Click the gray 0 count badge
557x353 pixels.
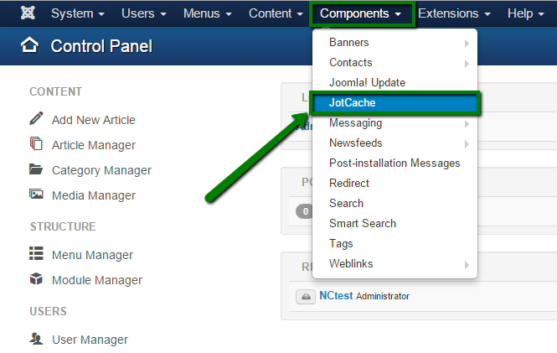304,211
